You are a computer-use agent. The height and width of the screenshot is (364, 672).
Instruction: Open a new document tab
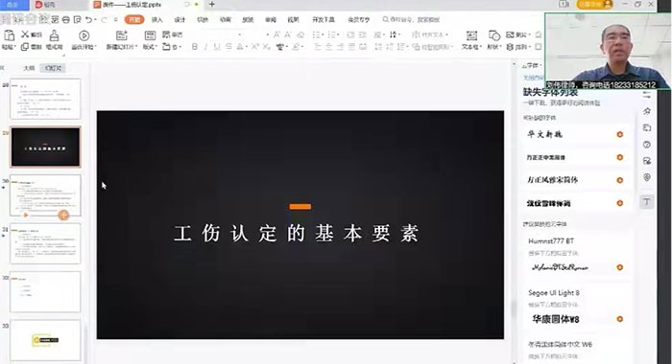pyautogui.click(x=212, y=4)
